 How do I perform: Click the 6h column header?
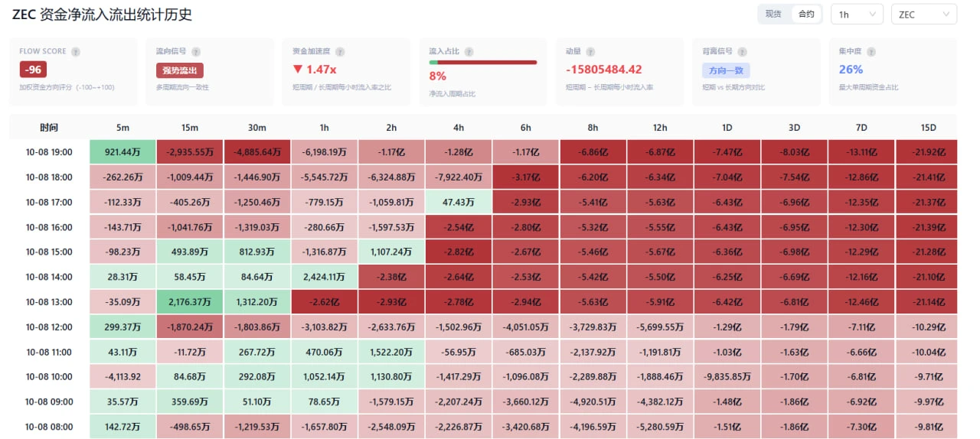pyautogui.click(x=526, y=127)
